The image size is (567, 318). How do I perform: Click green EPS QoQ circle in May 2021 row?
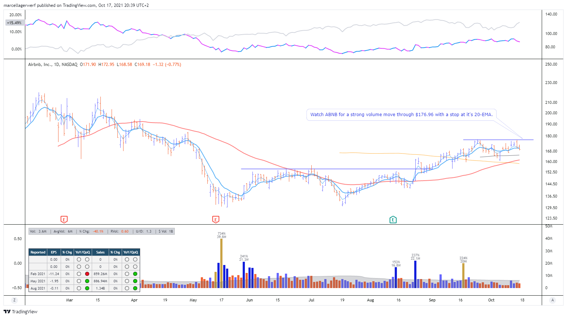point(87,281)
